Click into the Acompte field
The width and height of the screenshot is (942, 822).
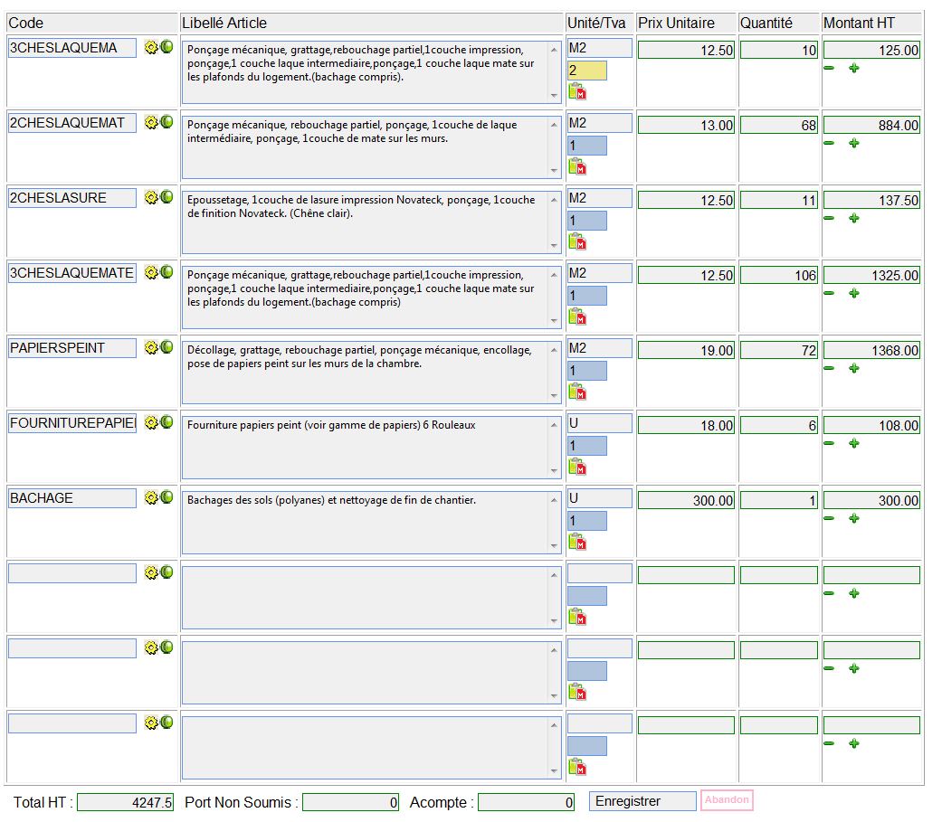526,802
